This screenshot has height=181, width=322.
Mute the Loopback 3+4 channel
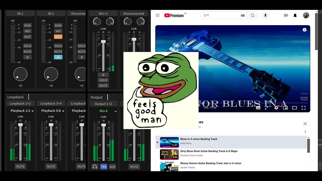click(x=51, y=166)
